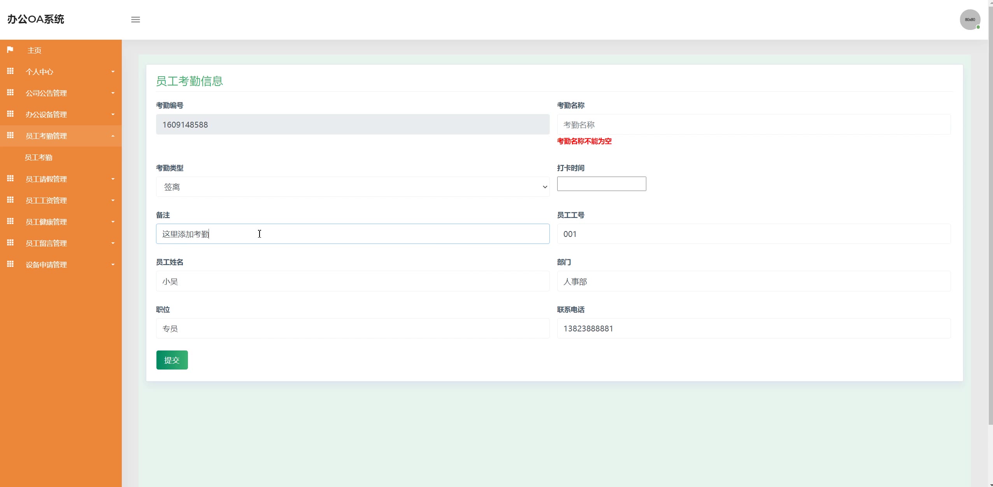Open the user avatar in top-right
Image resolution: width=993 pixels, height=487 pixels.
pos(969,19)
